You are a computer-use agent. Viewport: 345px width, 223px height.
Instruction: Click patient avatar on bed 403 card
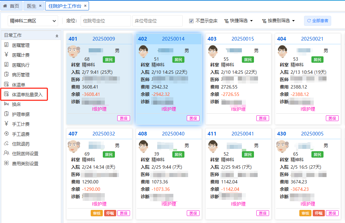point(213,52)
